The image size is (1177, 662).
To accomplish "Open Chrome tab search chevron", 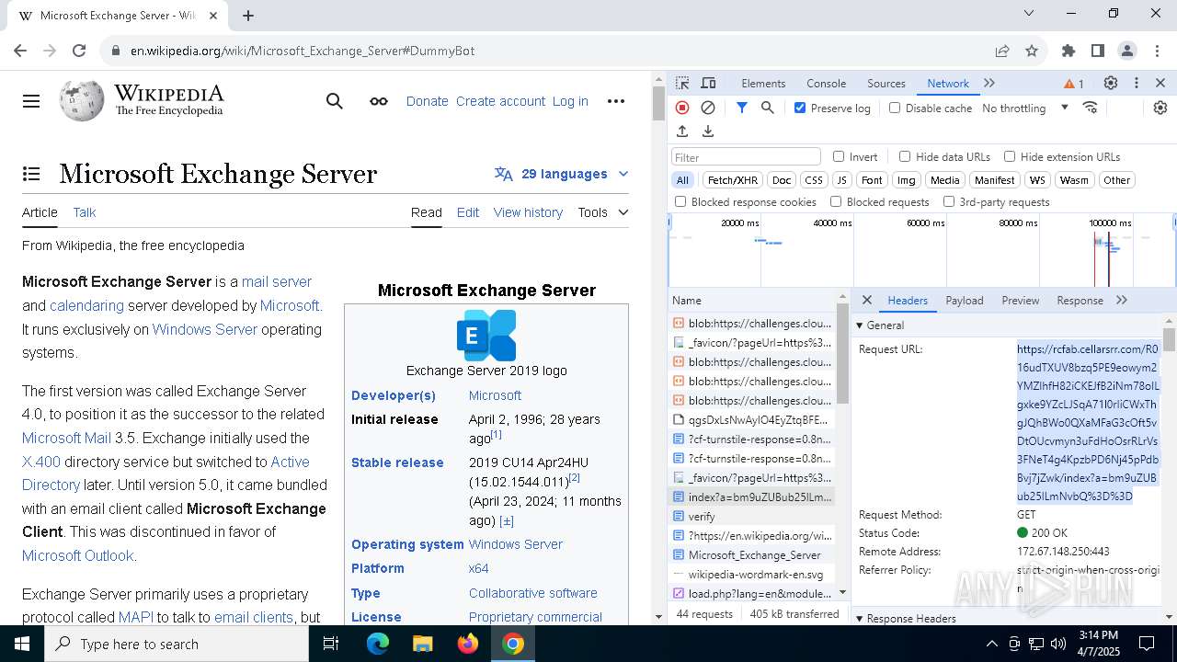I will [1029, 14].
